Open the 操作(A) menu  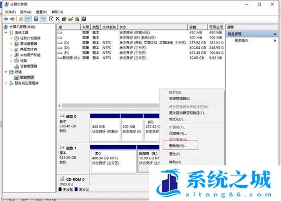point(26,12)
